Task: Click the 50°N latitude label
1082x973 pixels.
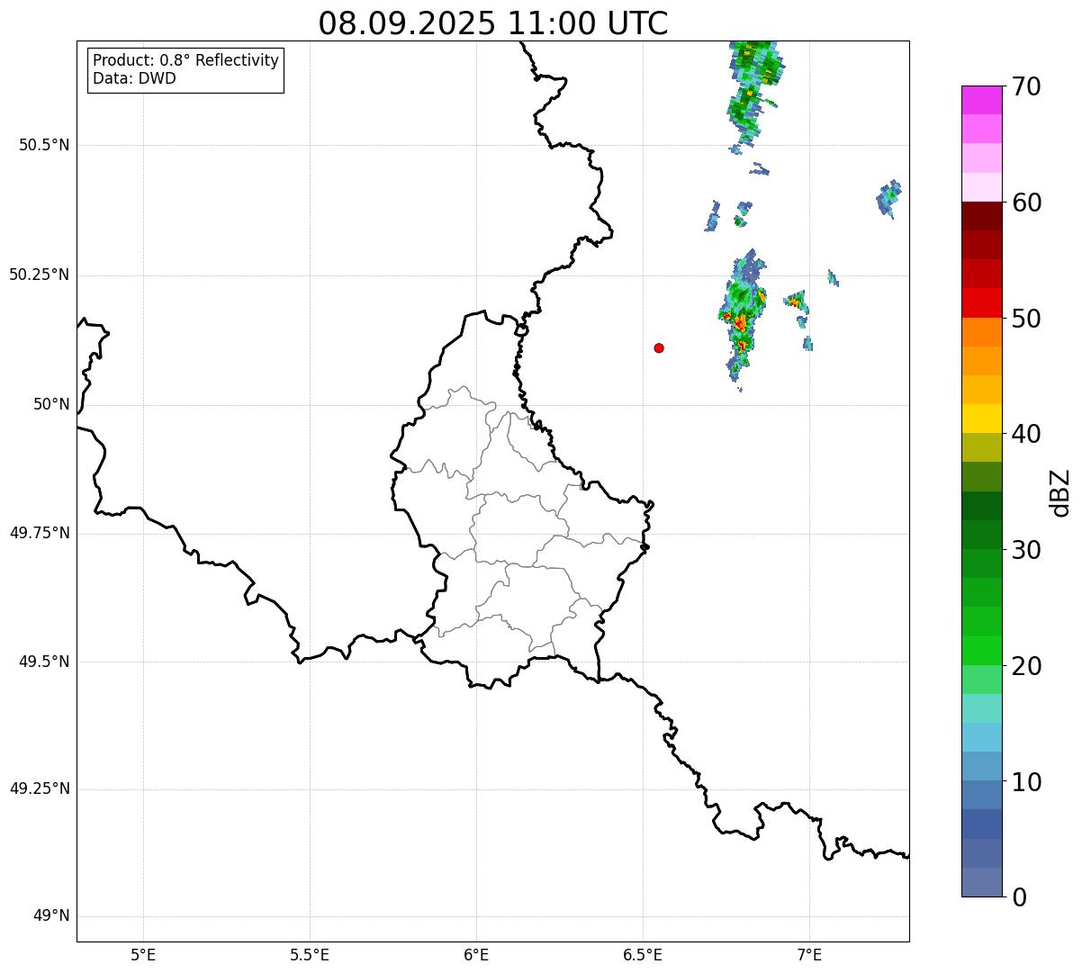Action: [x=51, y=404]
